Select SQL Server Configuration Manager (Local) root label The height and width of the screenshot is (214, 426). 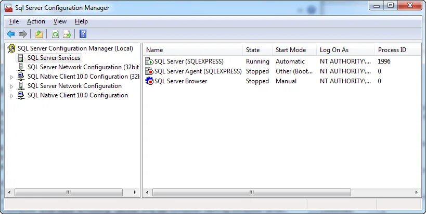75,48
